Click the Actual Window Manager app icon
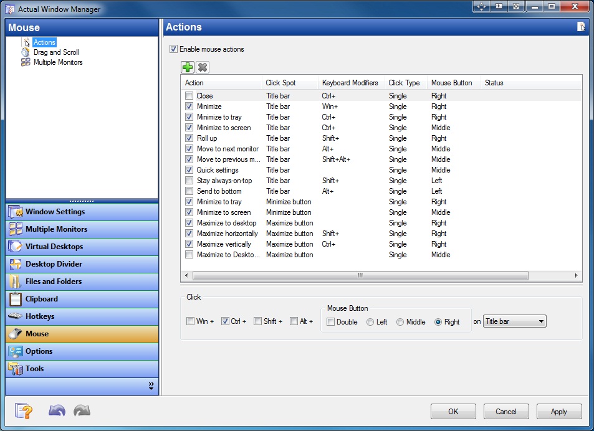The height and width of the screenshot is (431, 594). (x=9, y=9)
